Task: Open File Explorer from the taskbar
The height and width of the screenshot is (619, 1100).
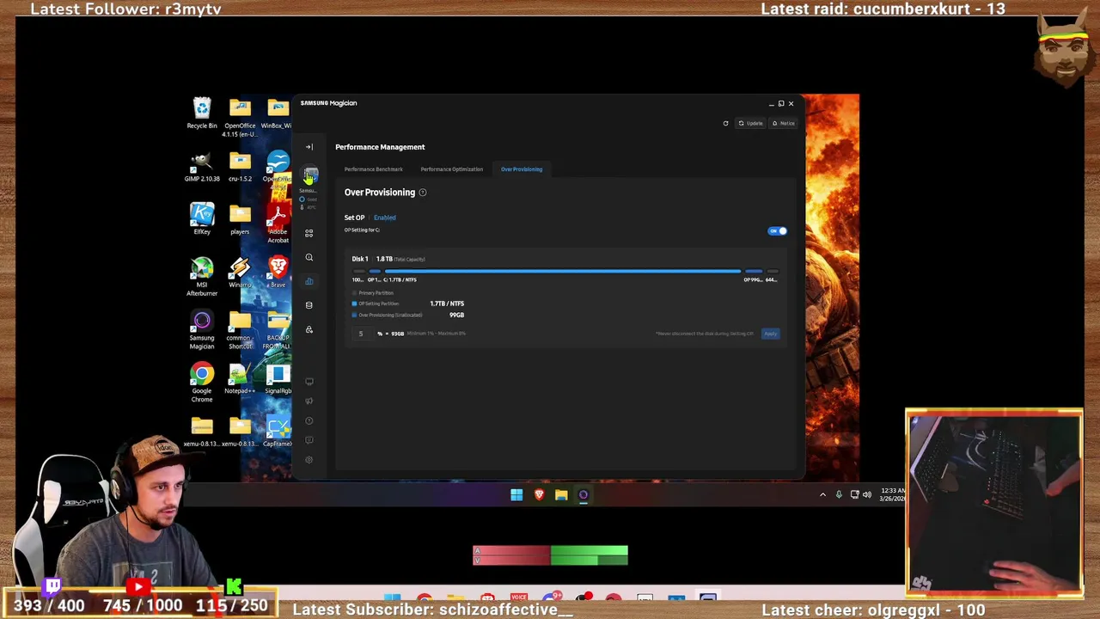Action: click(561, 494)
